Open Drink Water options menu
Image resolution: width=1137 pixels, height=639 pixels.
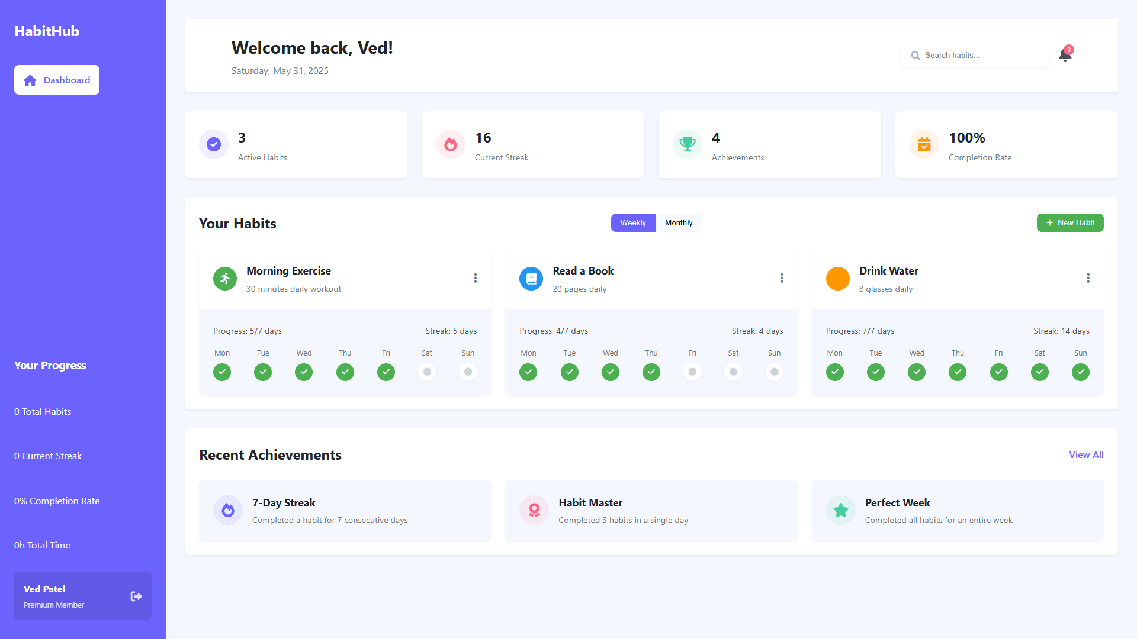click(x=1088, y=278)
